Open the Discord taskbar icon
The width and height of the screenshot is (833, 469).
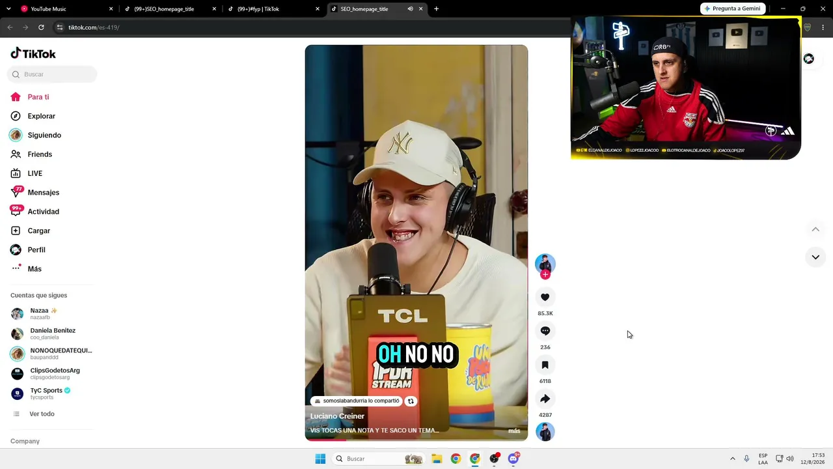pos(513,459)
